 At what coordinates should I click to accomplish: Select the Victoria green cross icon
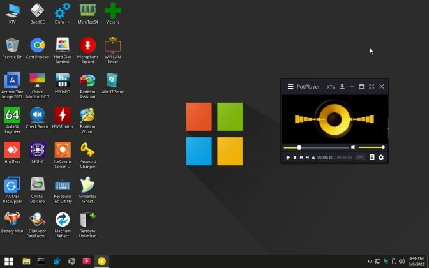[x=113, y=13]
